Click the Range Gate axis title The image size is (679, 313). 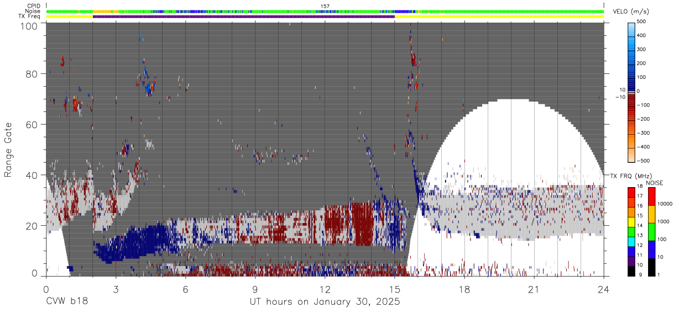[9, 149]
